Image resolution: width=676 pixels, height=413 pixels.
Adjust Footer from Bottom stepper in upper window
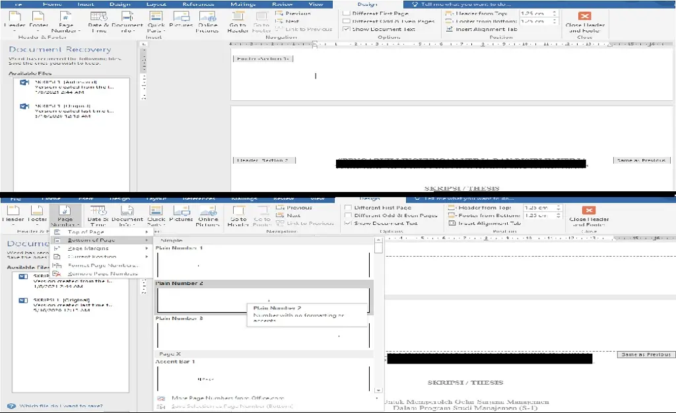tap(555, 21)
